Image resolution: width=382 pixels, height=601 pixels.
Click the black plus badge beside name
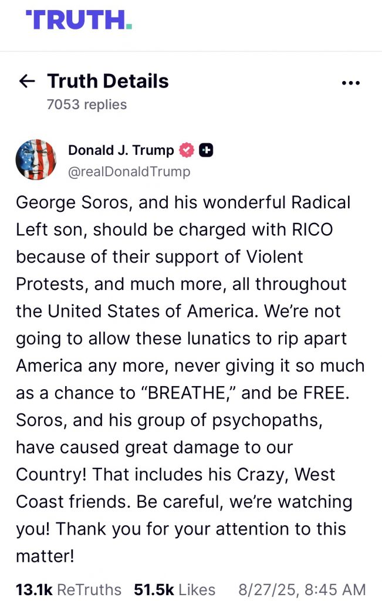pos(206,150)
